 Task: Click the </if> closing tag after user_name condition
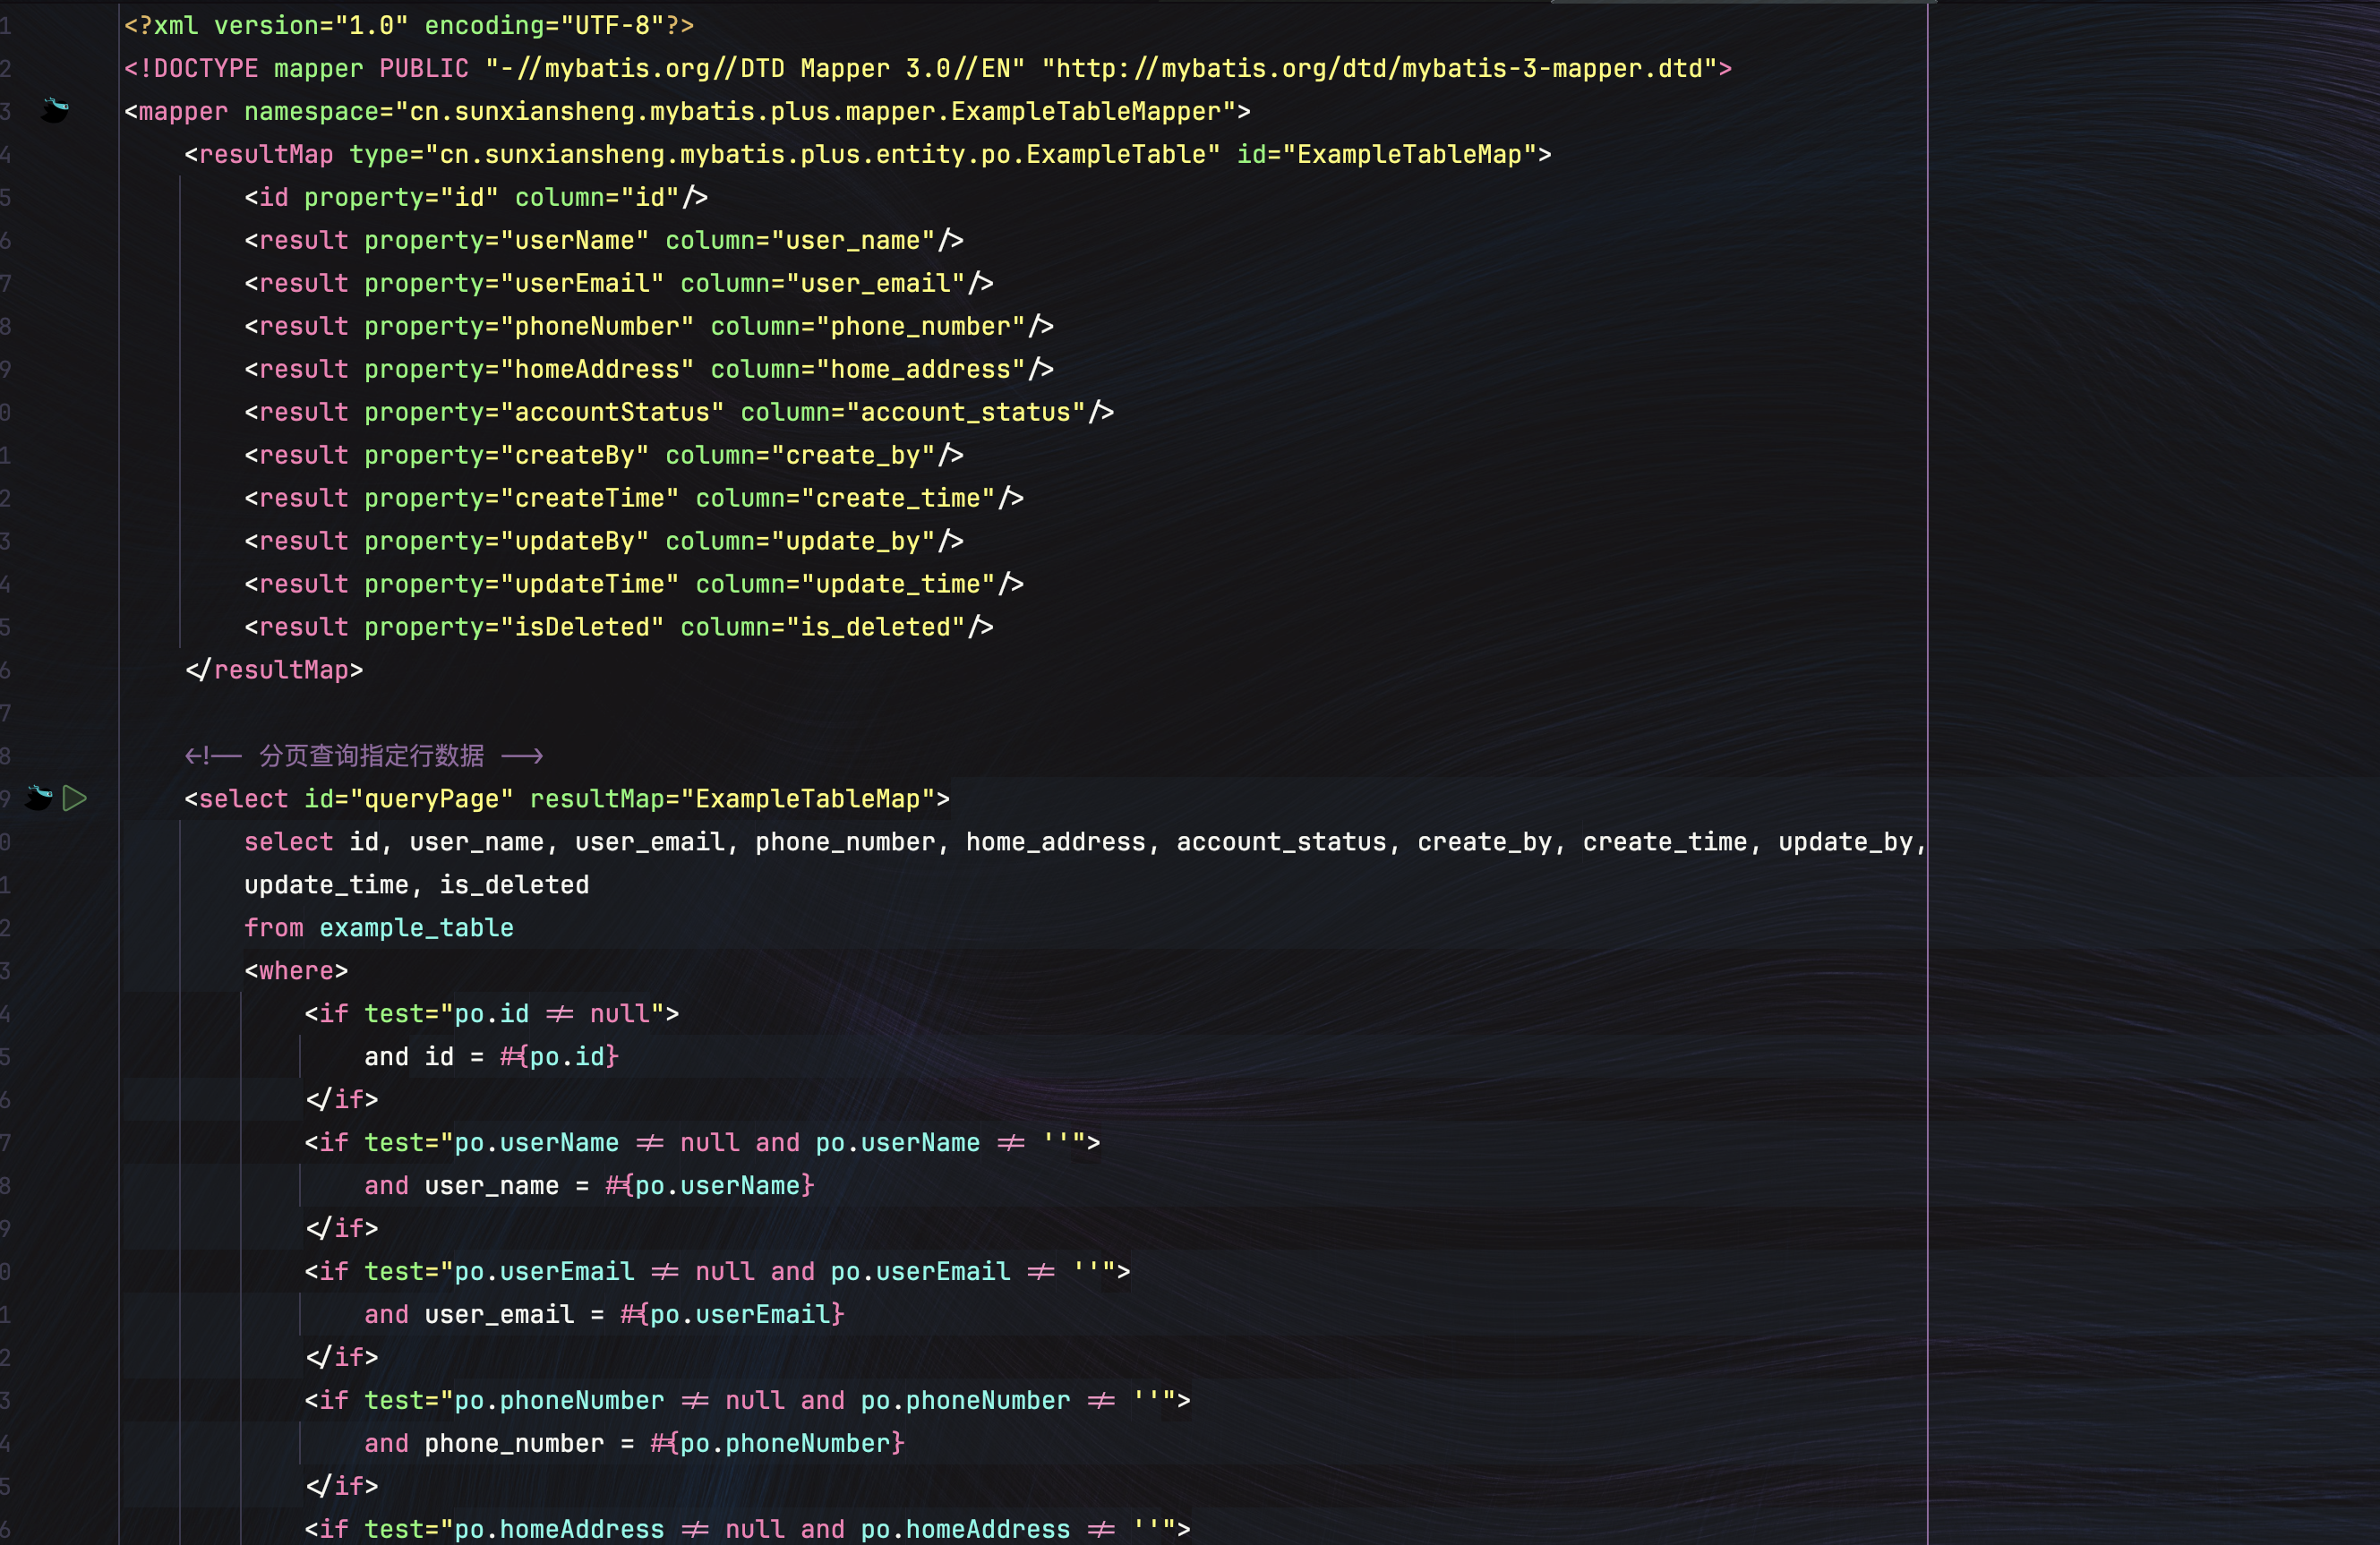pos(342,1228)
